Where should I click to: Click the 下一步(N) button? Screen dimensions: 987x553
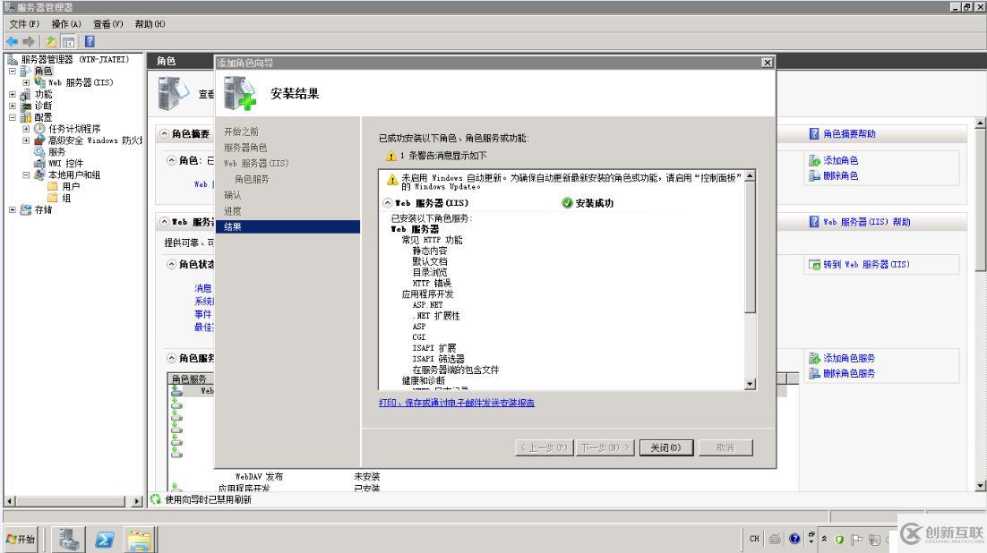pyautogui.click(x=605, y=447)
